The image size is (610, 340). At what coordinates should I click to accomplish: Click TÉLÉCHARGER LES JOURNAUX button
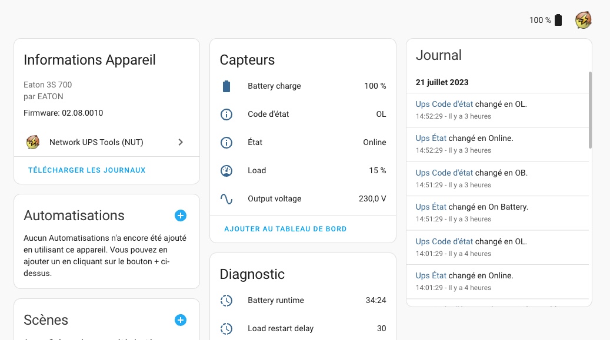click(86, 170)
